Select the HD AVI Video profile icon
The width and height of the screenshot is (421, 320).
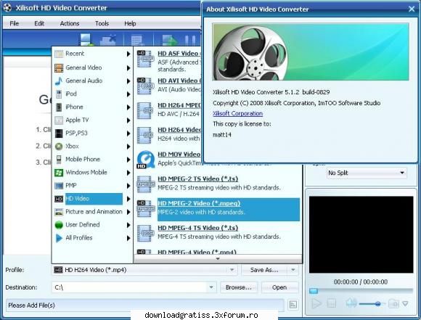(145, 86)
